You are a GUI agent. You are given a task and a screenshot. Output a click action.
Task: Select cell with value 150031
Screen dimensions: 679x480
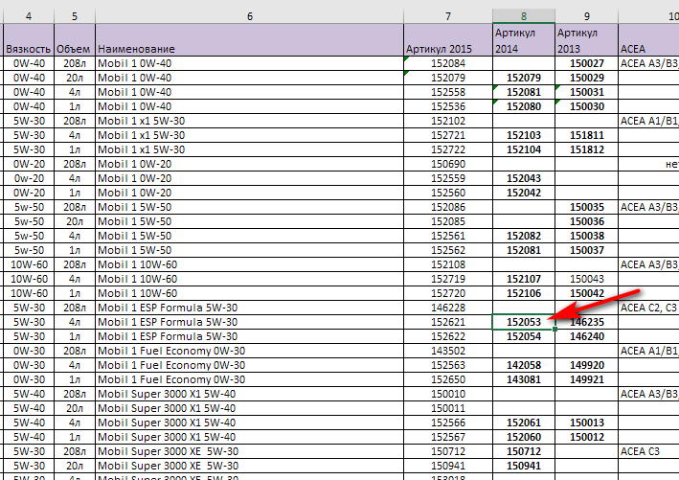[x=586, y=92]
